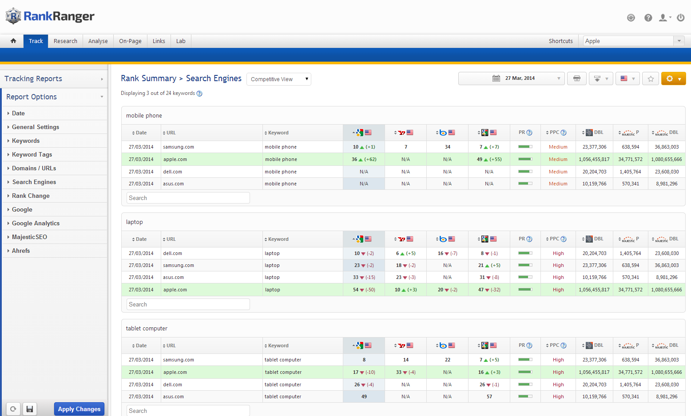The width and height of the screenshot is (691, 416).
Task: Sort mobile phone table by URL column
Action: coord(171,133)
